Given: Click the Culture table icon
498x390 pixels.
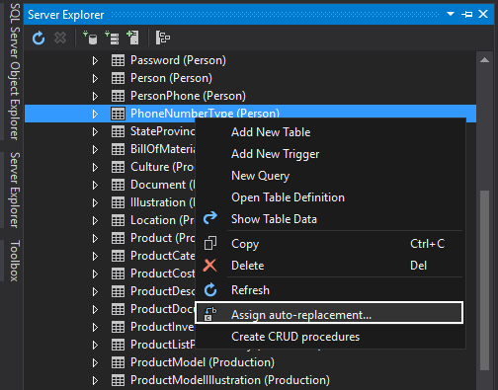Looking at the screenshot, I should click(118, 167).
